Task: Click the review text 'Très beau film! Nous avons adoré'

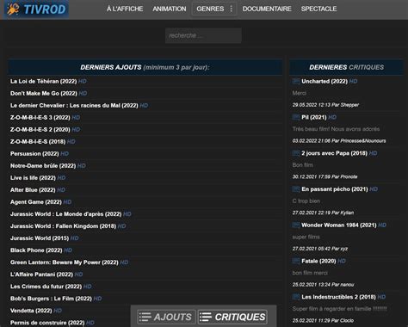Action: (x=336, y=129)
